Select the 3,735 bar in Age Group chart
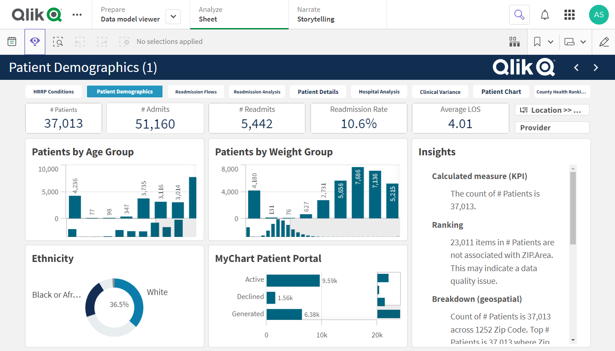 click(x=144, y=208)
